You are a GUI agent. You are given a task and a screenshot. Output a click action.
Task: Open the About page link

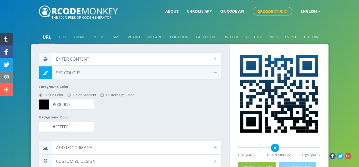click(172, 11)
